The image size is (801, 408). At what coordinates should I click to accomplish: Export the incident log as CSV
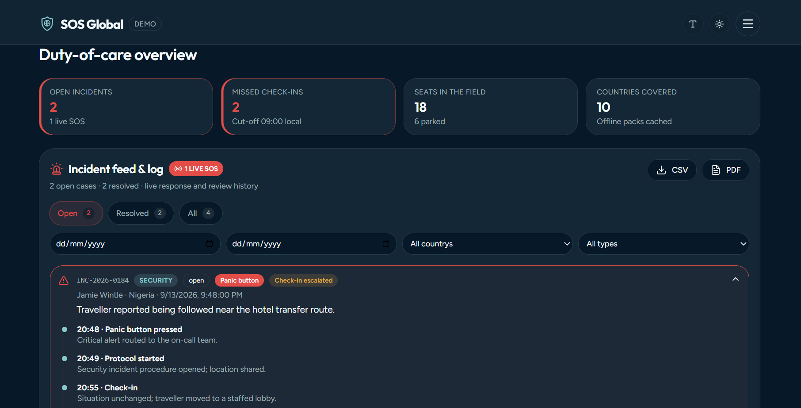pyautogui.click(x=672, y=170)
